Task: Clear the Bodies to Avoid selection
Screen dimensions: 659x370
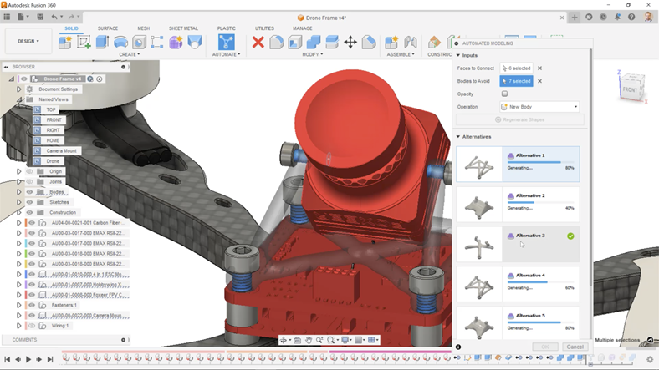Action: click(539, 81)
